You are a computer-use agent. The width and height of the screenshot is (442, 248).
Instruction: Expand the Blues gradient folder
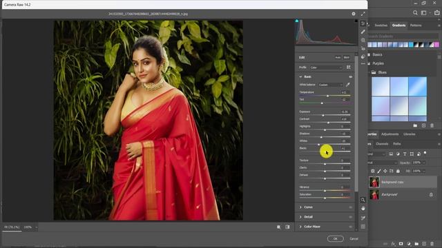click(369, 72)
